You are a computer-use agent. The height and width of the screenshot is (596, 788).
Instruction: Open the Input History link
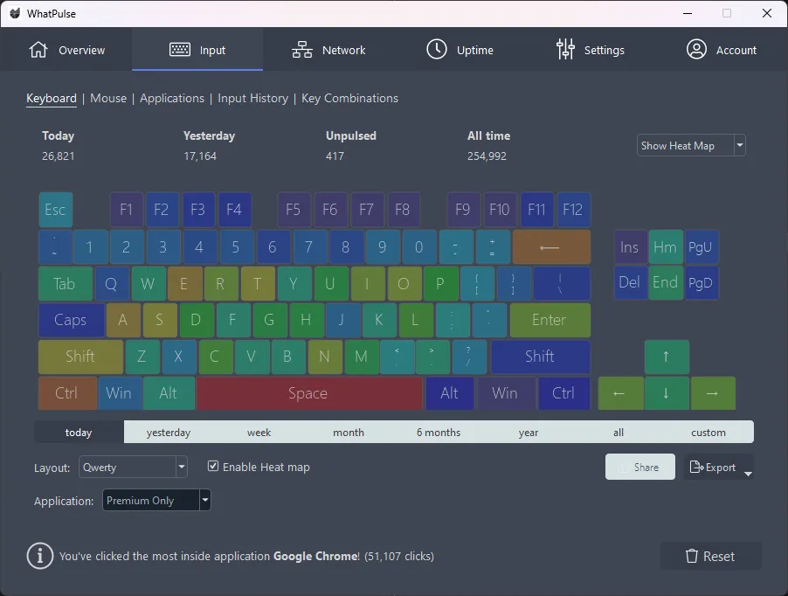pyautogui.click(x=252, y=98)
